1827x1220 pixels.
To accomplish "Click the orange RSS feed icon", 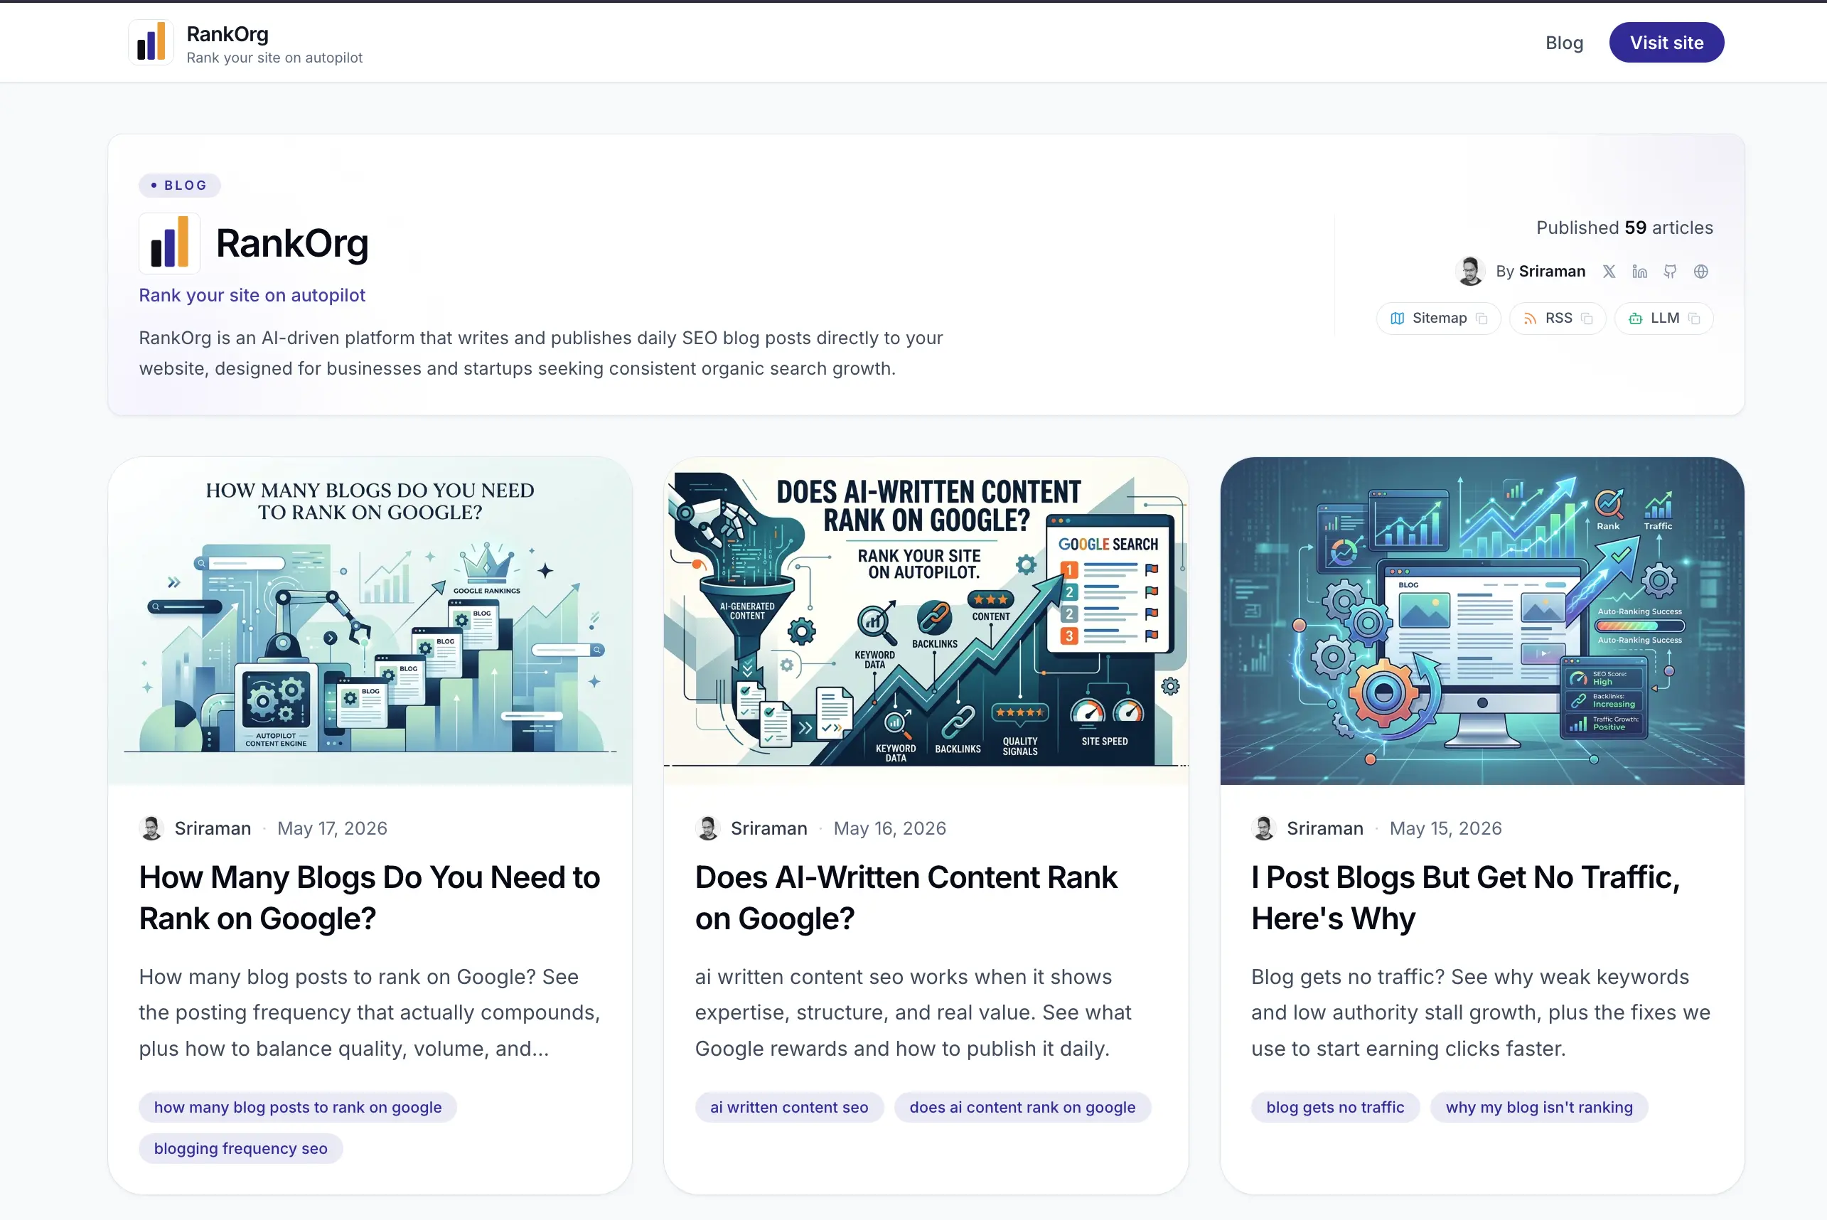I will [x=1530, y=319].
